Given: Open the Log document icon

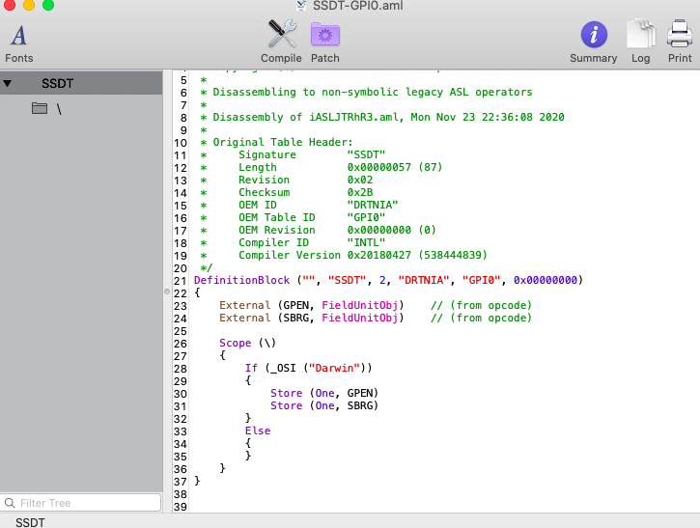Looking at the screenshot, I should coord(640,36).
